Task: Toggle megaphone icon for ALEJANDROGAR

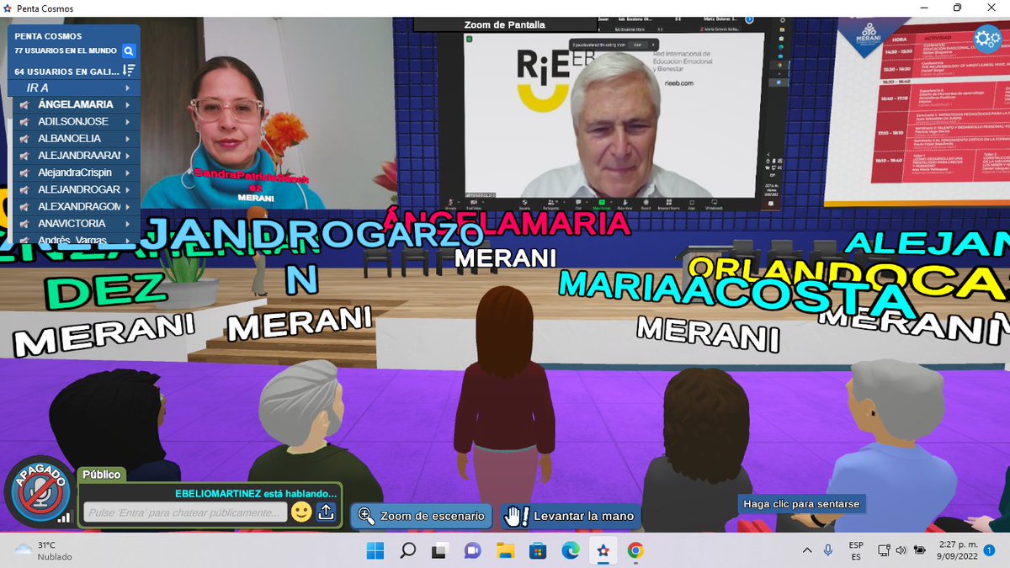Action: click(24, 189)
